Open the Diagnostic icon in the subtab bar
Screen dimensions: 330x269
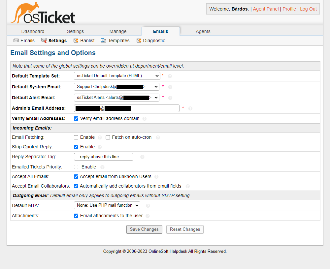tap(139, 40)
